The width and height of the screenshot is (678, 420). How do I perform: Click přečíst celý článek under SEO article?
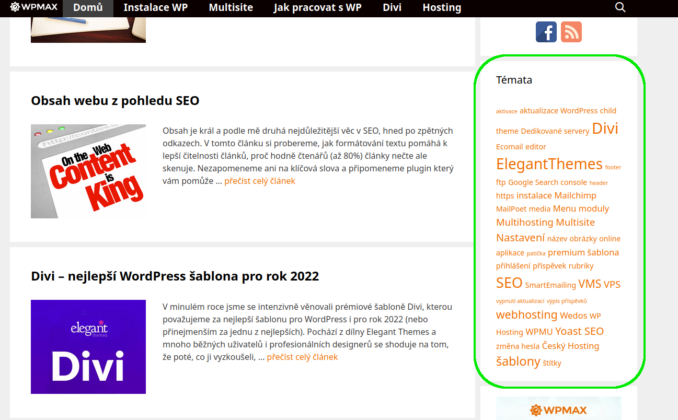tap(260, 181)
